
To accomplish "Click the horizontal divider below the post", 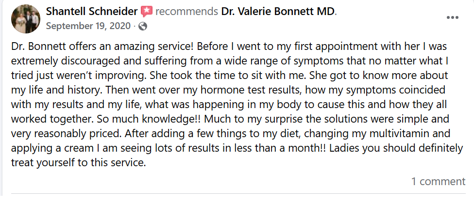I will pyautogui.click(x=238, y=194).
